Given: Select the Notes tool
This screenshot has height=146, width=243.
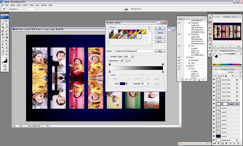Looking at the screenshot, I should [3, 51].
